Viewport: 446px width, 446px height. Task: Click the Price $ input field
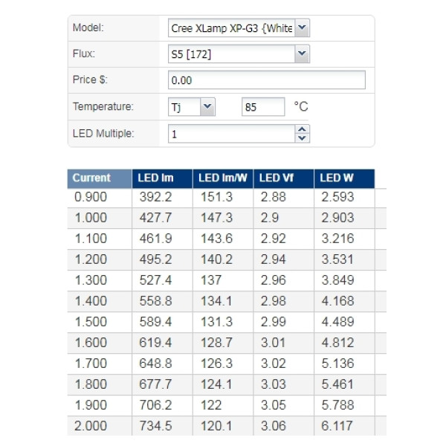click(267, 80)
